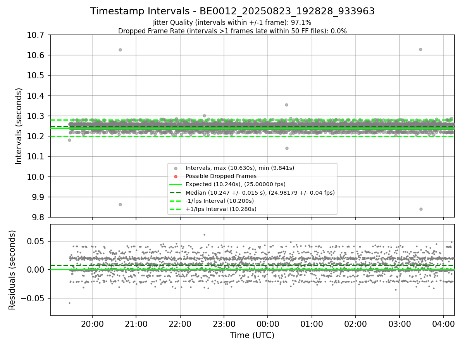This screenshot has width=465, height=349.
Task: Click legend entry "-1/fps Interval (10.200s)"
Action: pyautogui.click(x=220, y=201)
